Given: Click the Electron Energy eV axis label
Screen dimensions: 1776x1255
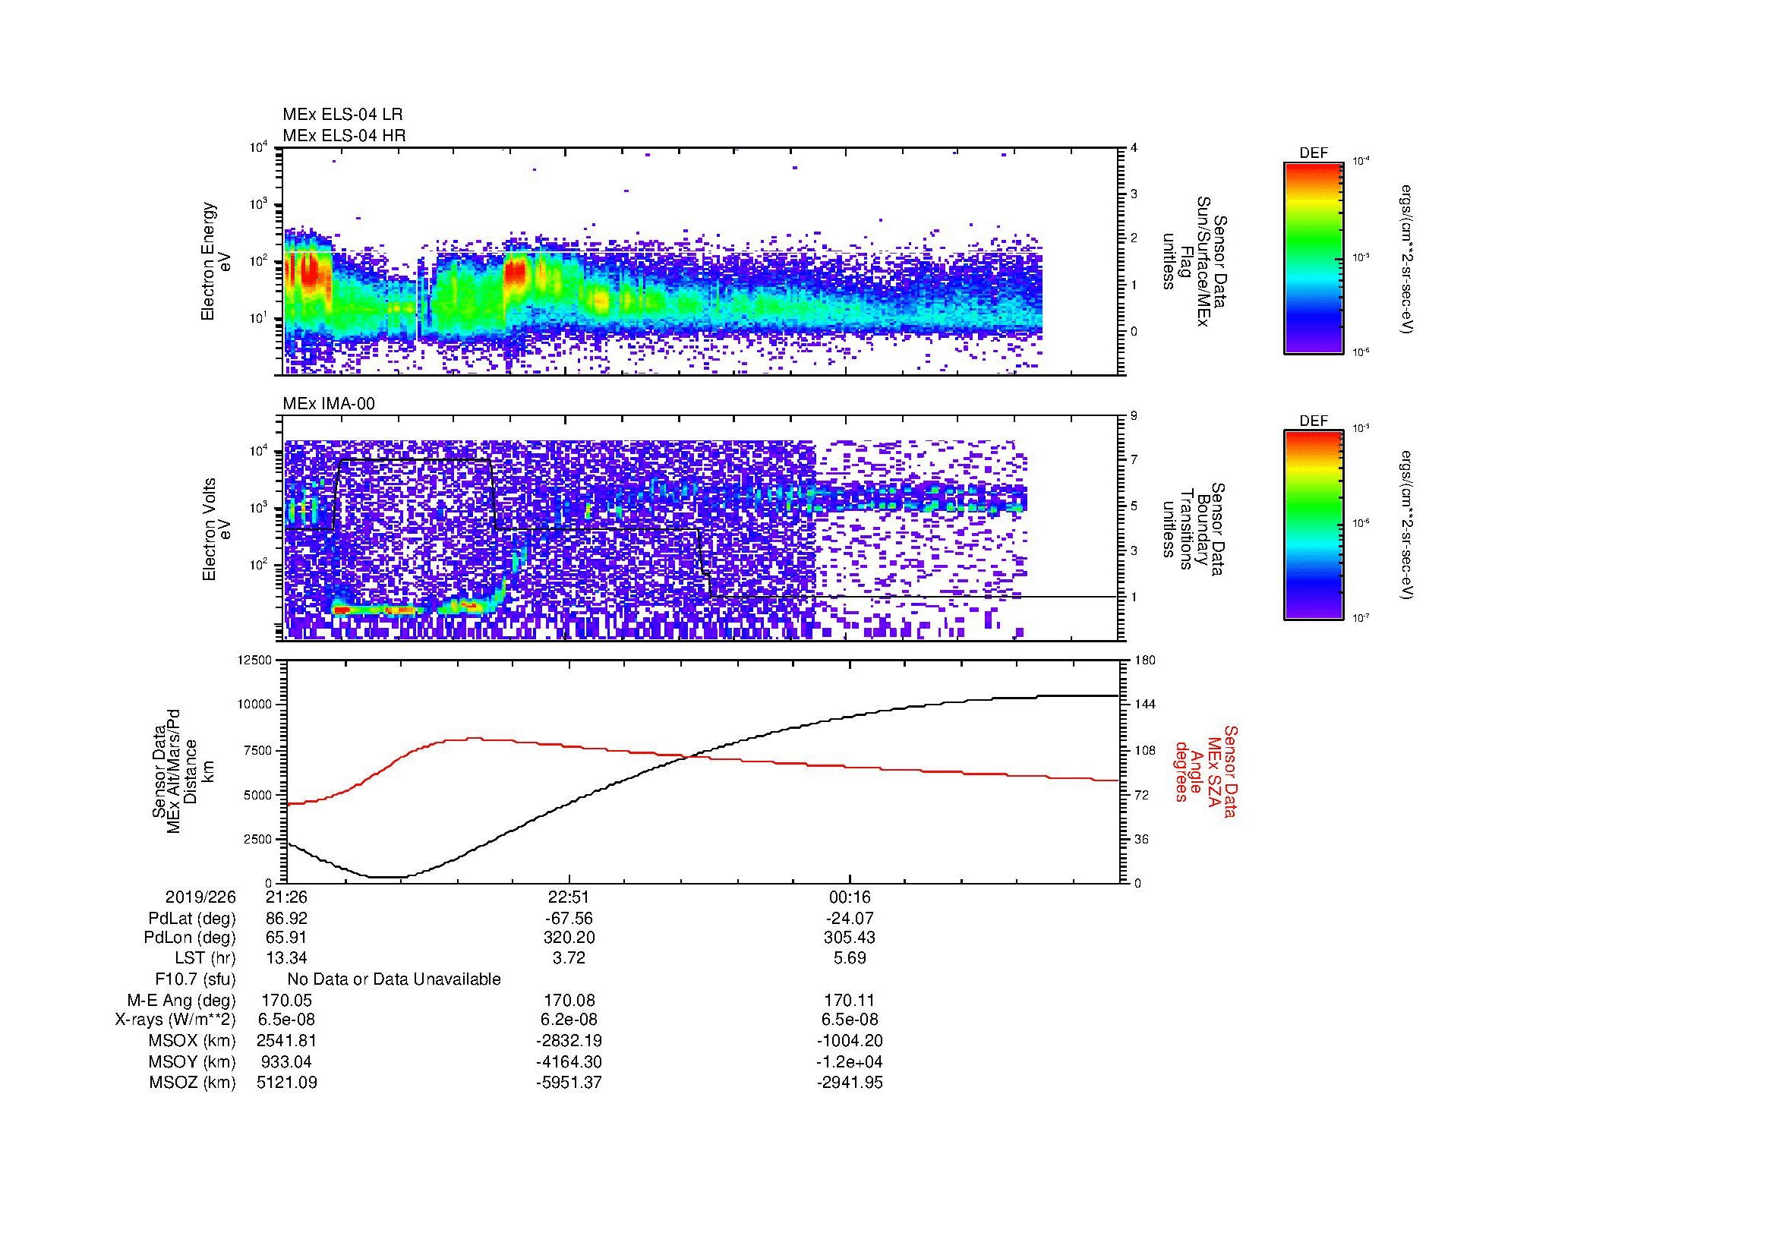Looking at the screenshot, I should point(216,261).
